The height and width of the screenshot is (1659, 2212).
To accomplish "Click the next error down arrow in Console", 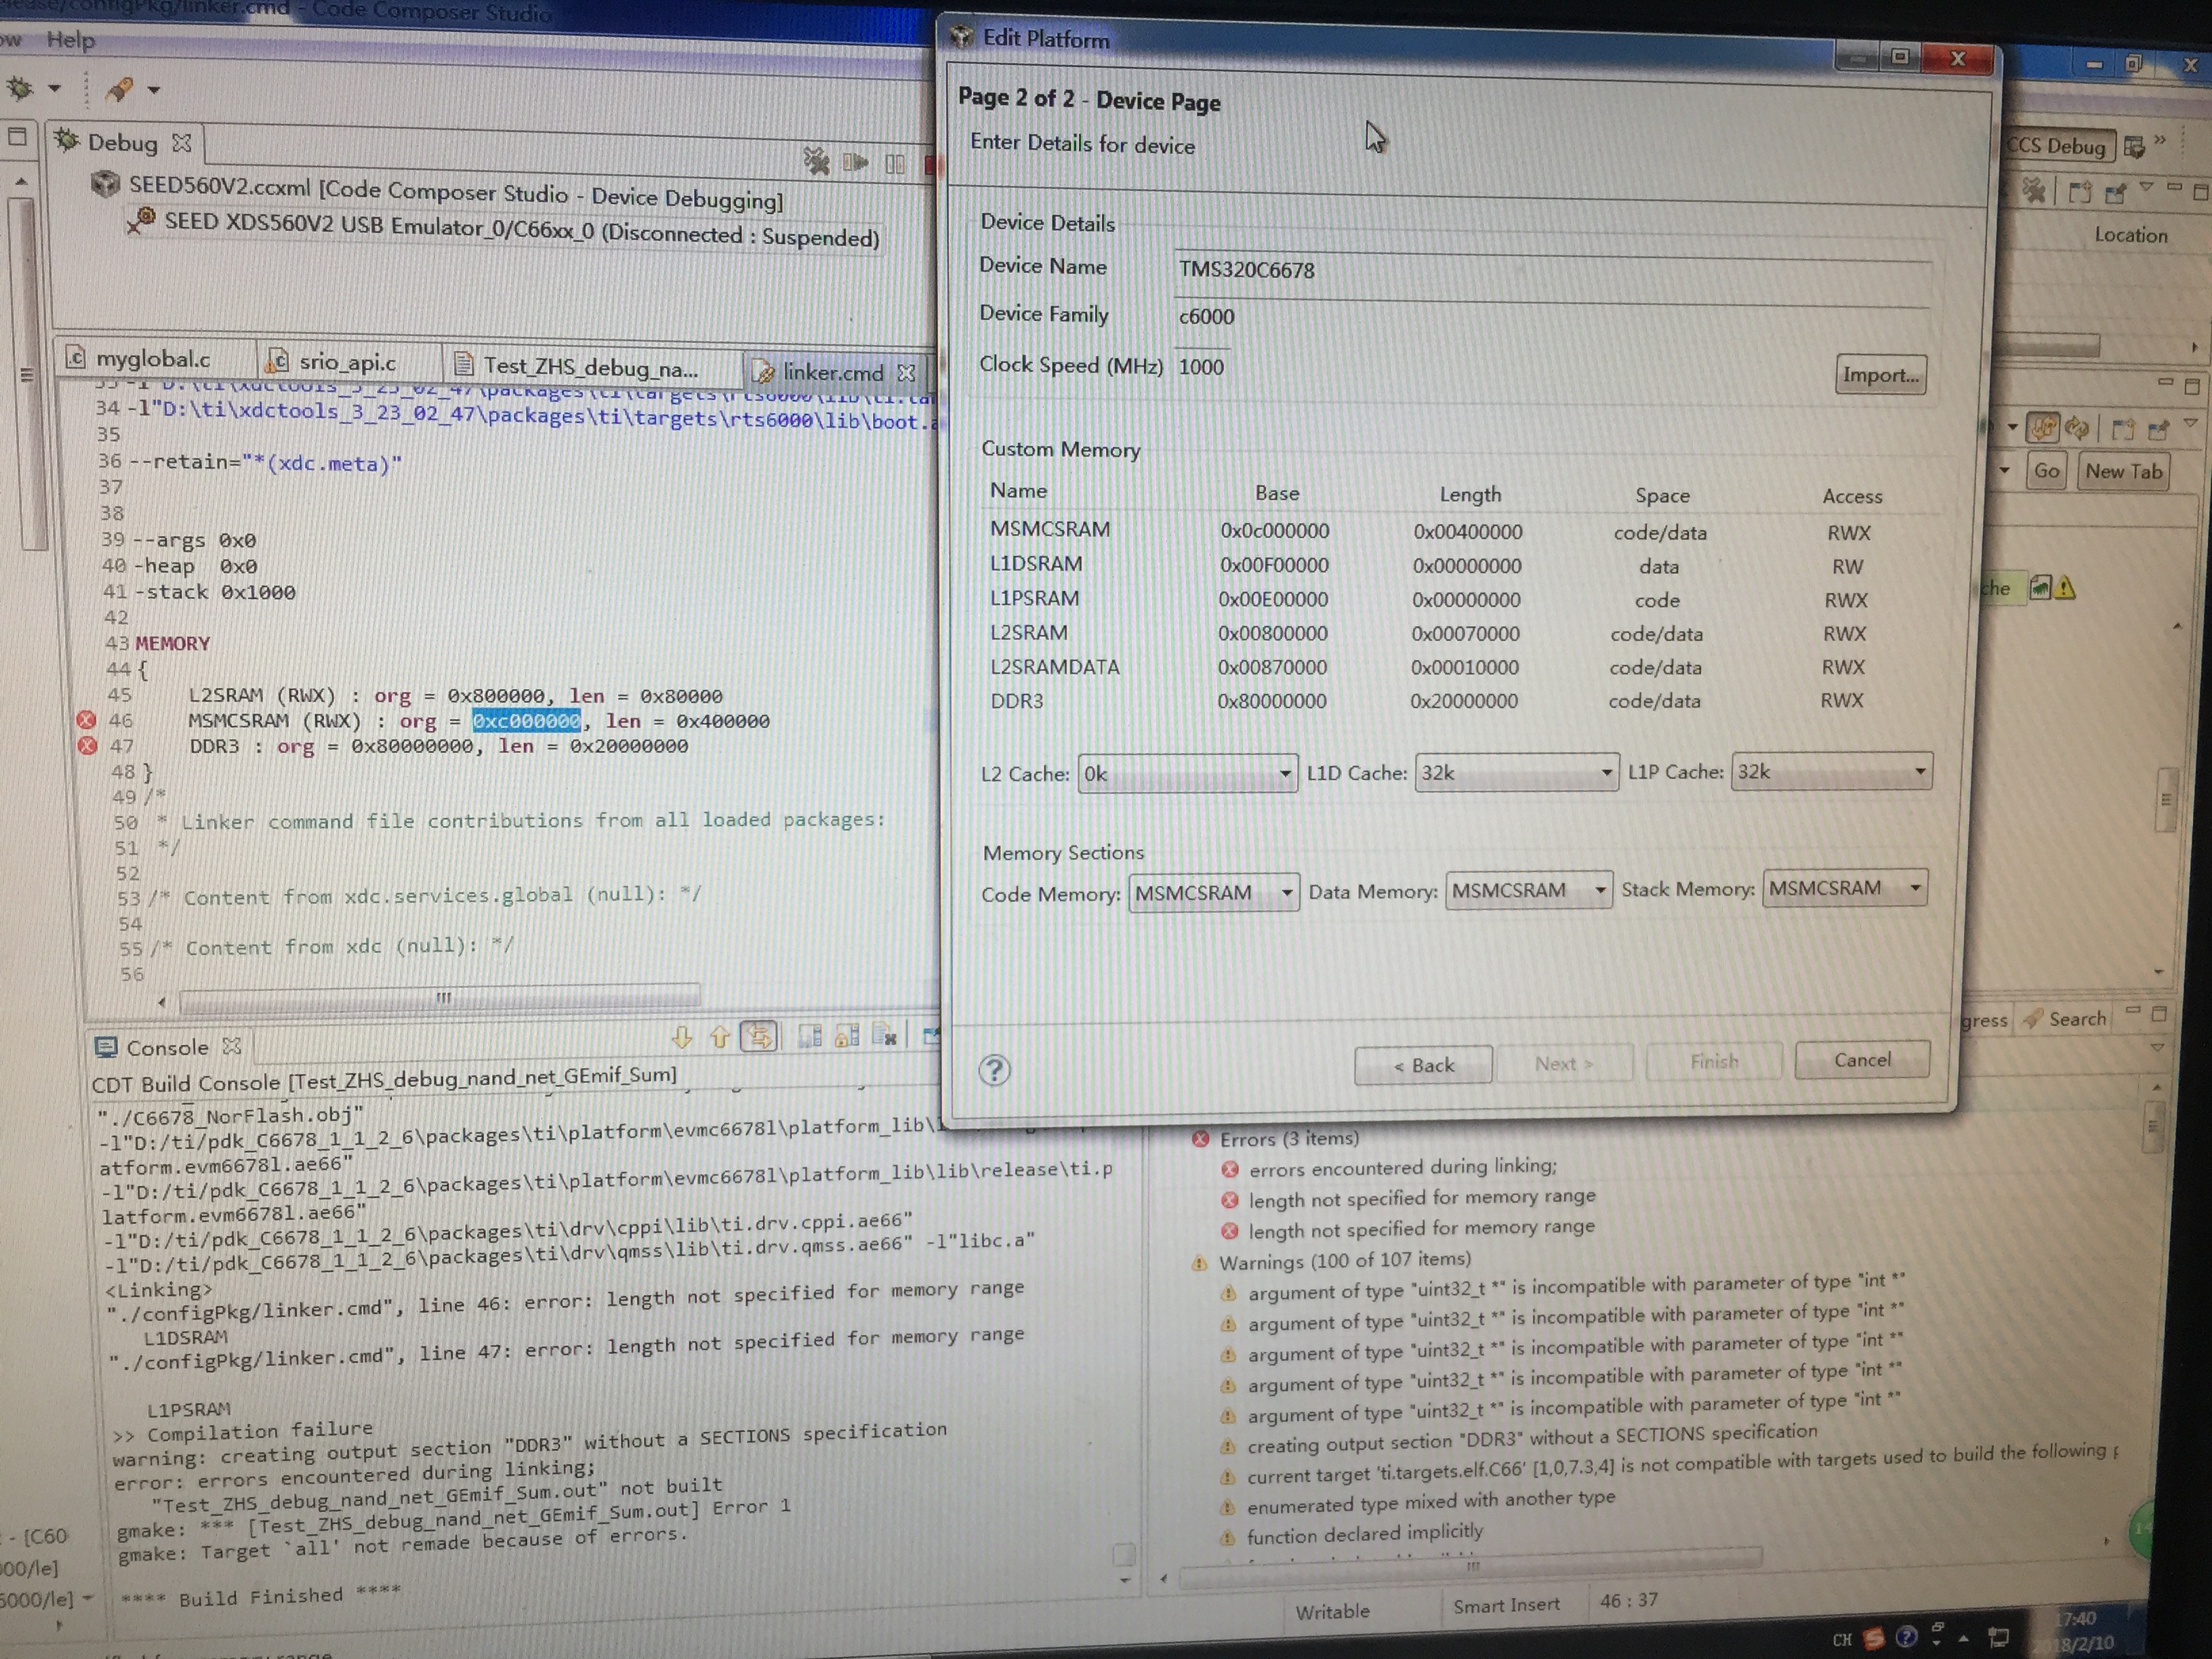I will 682,1037.
